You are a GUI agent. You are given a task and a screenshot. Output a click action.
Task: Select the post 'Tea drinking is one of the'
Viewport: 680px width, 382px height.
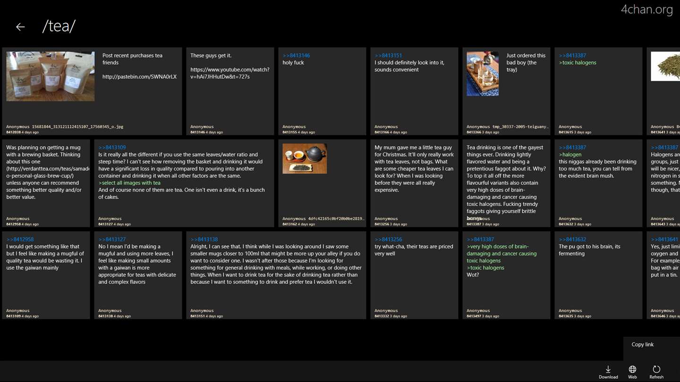click(x=506, y=183)
